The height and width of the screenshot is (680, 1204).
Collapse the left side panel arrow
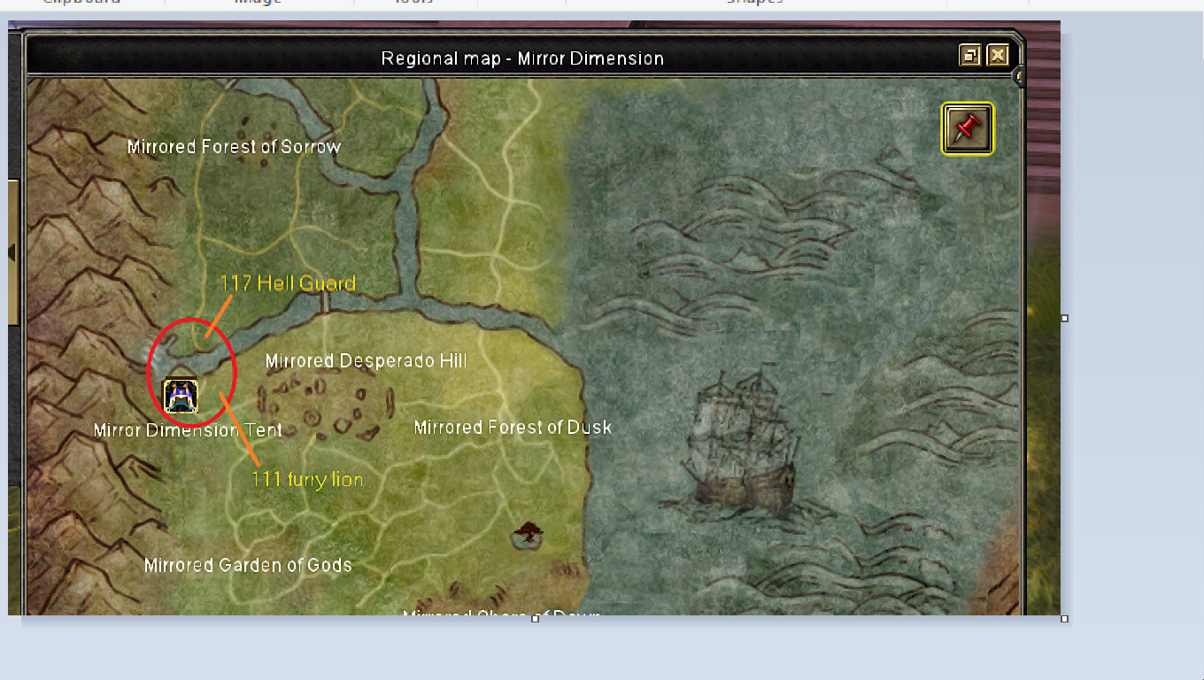(12, 253)
